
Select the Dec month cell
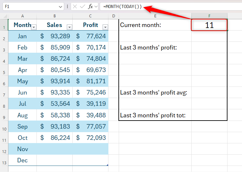[23, 160]
